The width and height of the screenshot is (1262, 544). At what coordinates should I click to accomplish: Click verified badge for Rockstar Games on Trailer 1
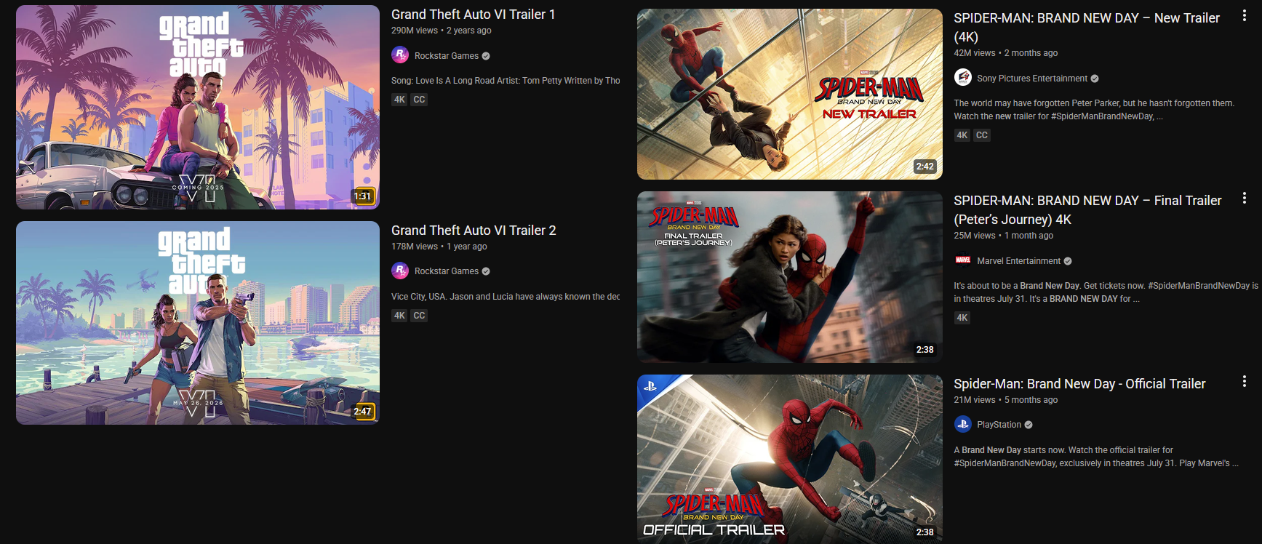[x=486, y=56]
